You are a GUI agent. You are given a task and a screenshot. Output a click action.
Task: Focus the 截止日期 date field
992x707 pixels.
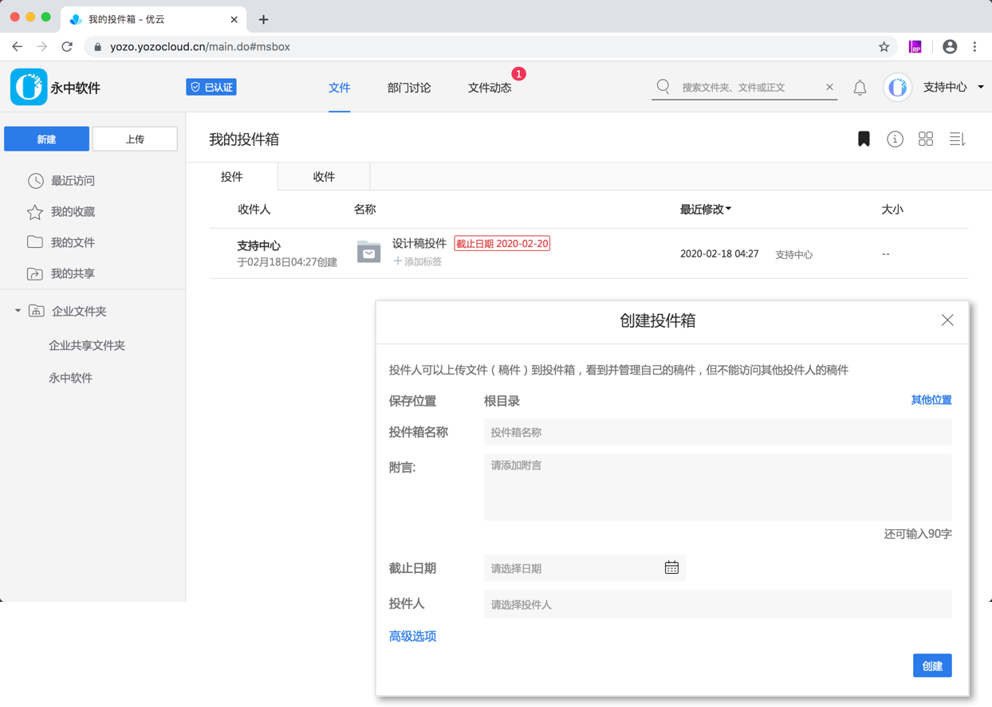click(x=585, y=568)
